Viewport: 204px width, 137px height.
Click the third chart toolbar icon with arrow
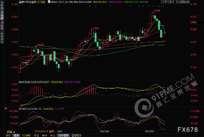185,2
